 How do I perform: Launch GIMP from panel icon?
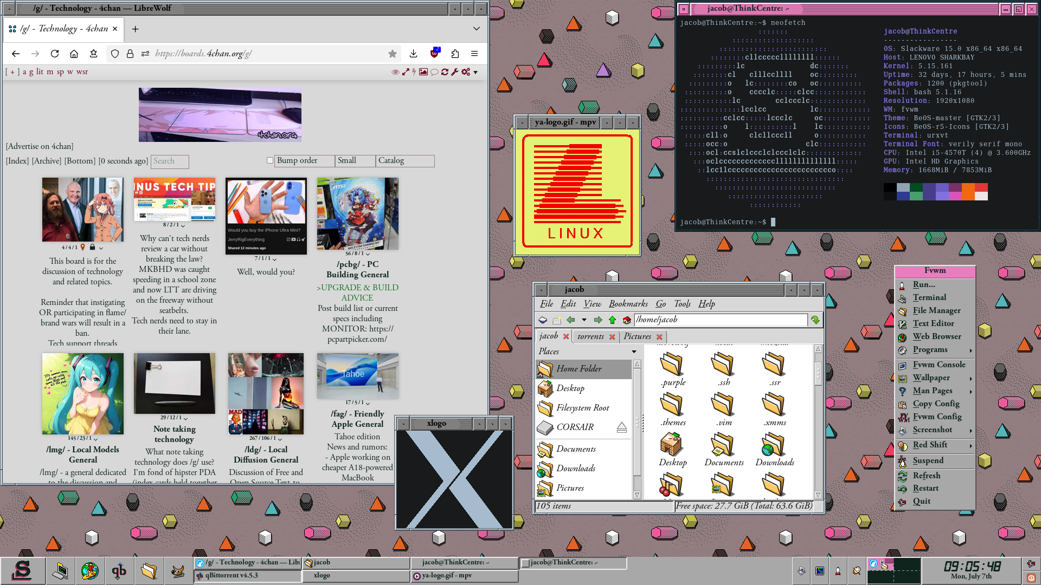[x=178, y=570]
